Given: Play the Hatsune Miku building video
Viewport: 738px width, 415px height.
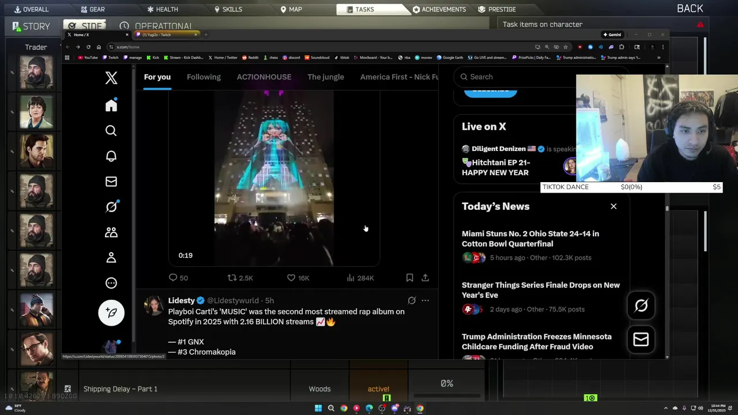Looking at the screenshot, I should 274,178.
